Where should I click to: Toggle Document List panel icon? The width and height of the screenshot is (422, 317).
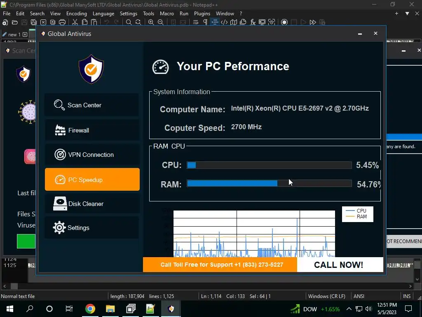click(x=243, y=22)
